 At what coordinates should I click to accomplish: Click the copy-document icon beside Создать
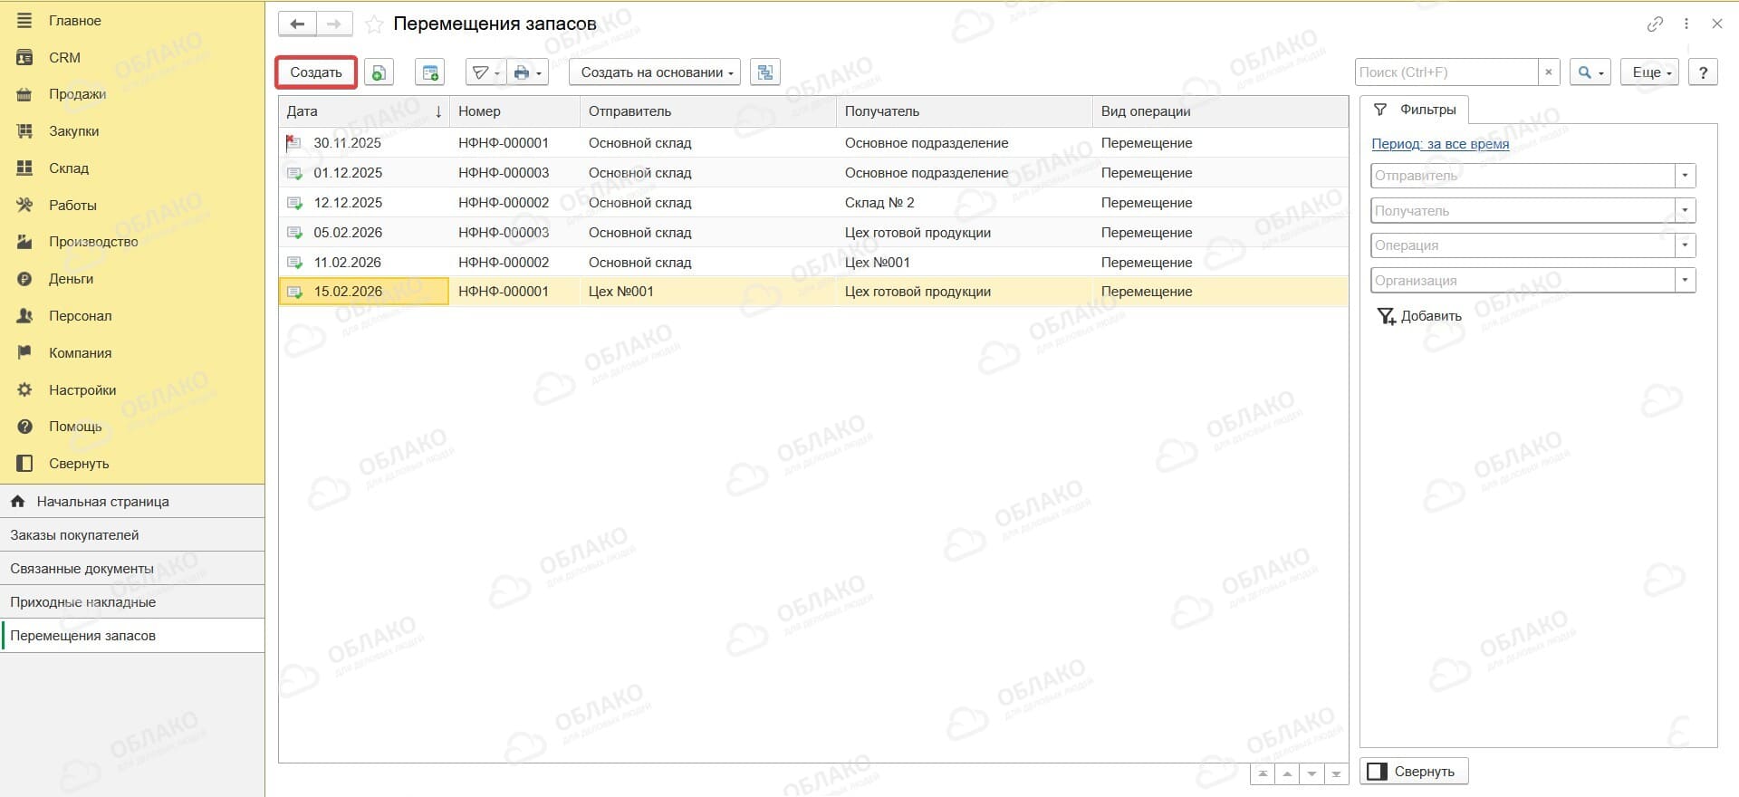(379, 72)
